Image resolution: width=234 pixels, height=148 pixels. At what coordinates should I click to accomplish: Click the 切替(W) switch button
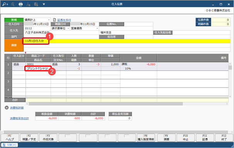coord(9,145)
